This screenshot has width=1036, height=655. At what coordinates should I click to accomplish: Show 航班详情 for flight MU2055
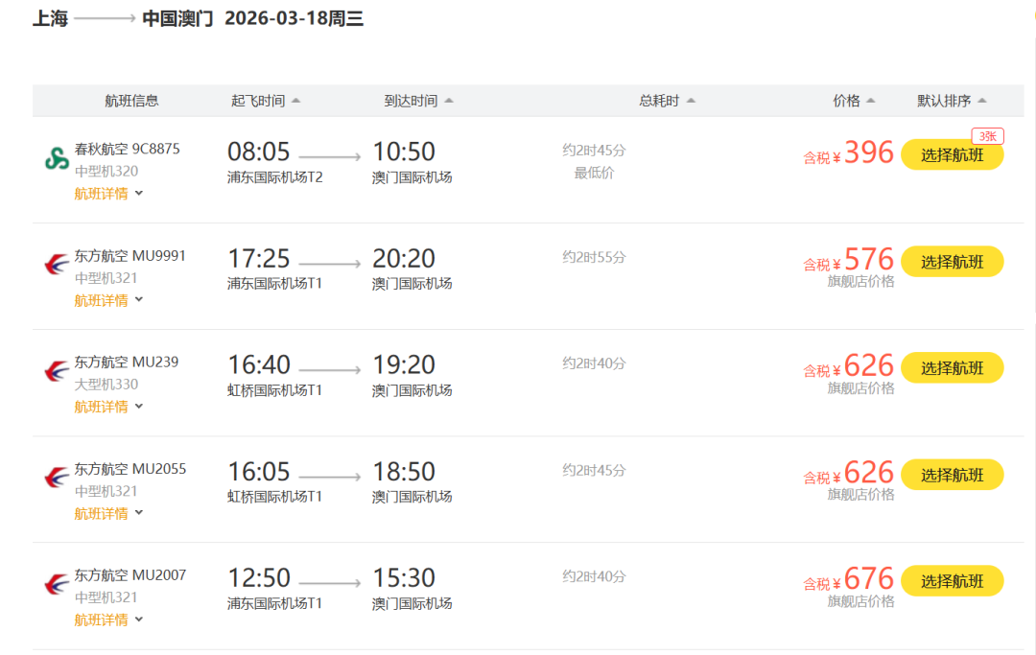(x=108, y=513)
